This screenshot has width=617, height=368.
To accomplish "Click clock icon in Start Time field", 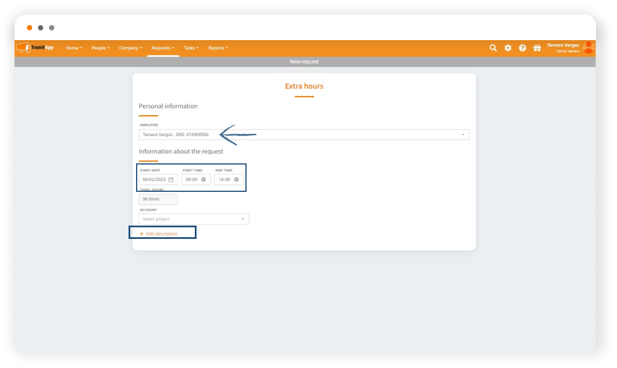I will point(204,180).
